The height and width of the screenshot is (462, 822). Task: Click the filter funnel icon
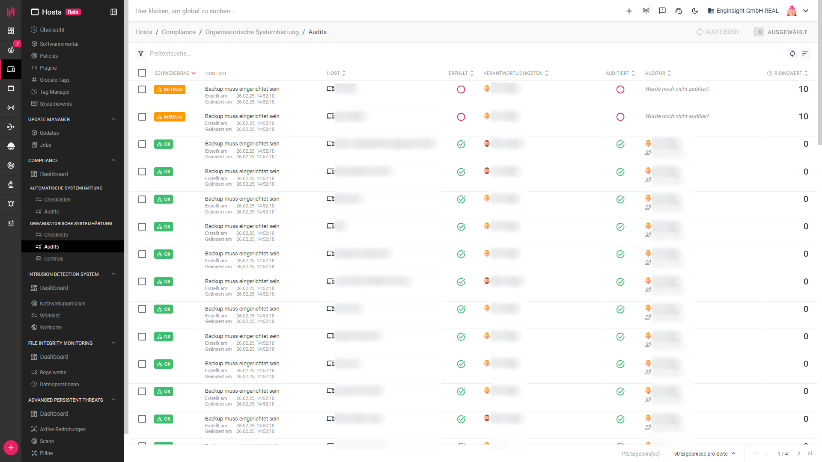pyautogui.click(x=141, y=53)
